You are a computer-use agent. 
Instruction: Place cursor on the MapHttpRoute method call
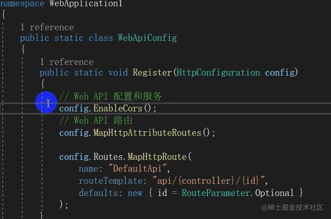[157, 157]
